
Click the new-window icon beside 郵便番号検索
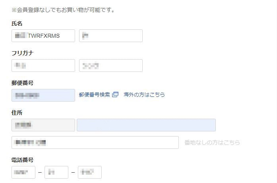point(115,95)
